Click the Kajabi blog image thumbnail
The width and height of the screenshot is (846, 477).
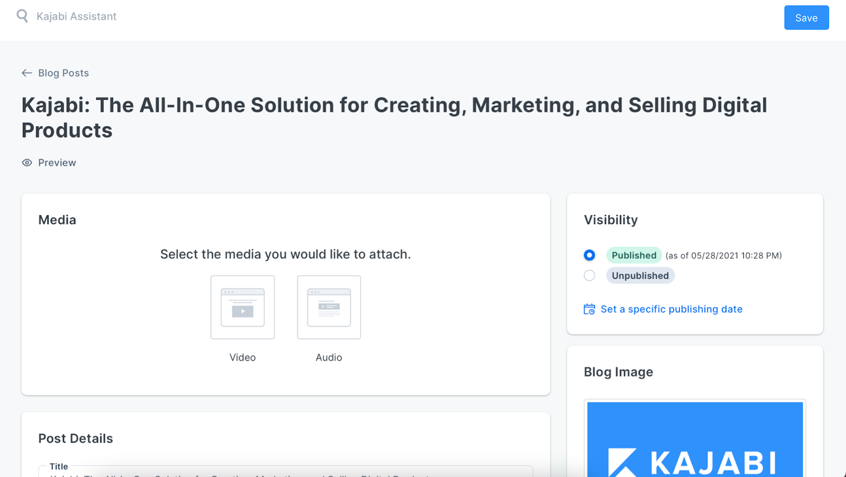coord(695,439)
